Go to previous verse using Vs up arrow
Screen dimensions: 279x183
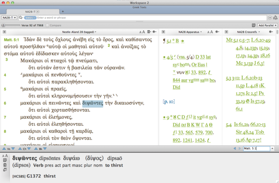4,149
